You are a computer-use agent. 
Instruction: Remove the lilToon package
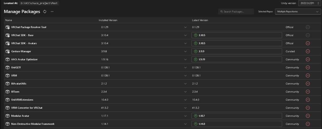(x=308, y=92)
